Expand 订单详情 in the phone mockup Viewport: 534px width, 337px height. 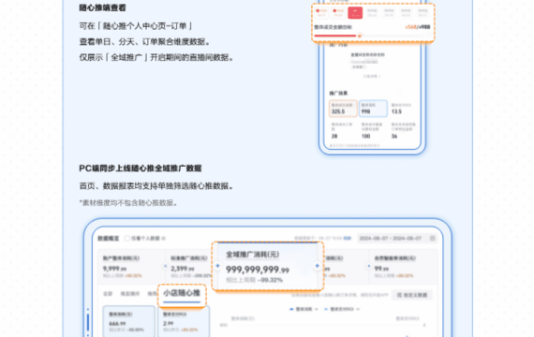(372, 76)
